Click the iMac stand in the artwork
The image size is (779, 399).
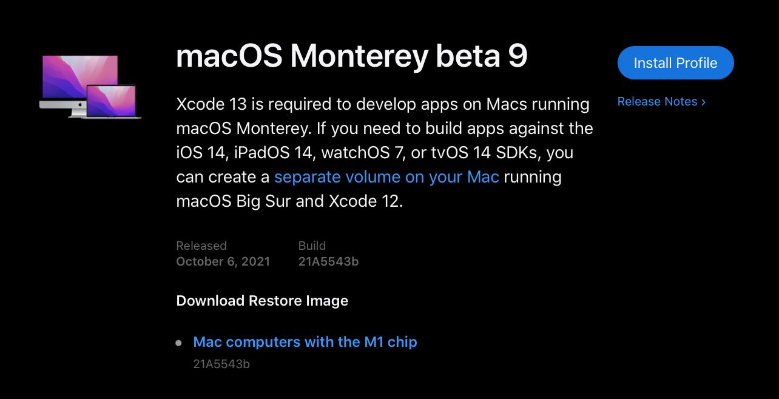coord(78,110)
